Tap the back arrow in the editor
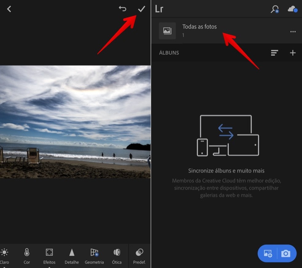Viewport: 302px width, 268px height. pyautogui.click(x=9, y=9)
